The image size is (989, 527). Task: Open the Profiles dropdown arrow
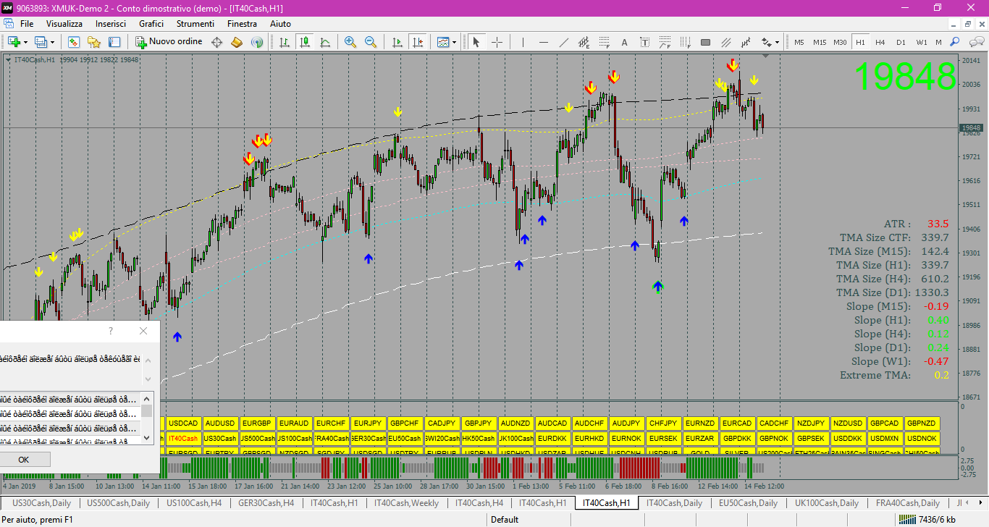coord(52,42)
